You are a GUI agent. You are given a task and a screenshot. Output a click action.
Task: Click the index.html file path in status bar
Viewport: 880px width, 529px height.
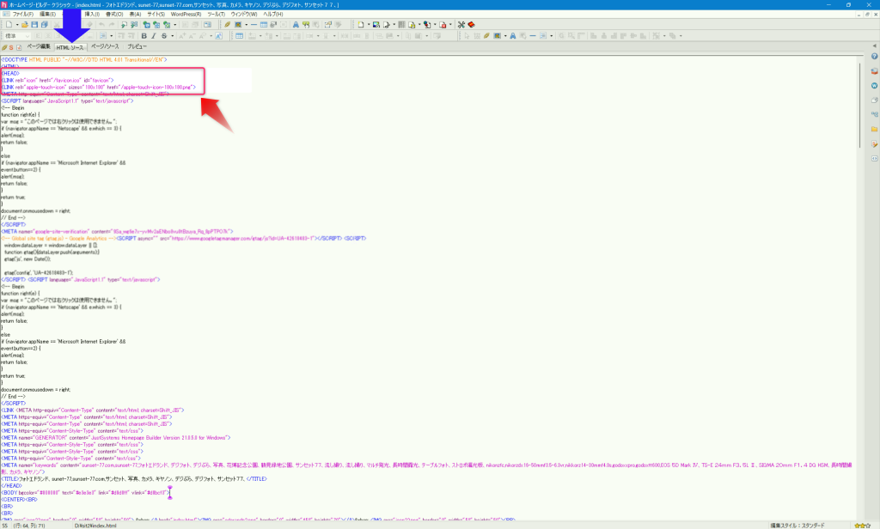[95, 526]
